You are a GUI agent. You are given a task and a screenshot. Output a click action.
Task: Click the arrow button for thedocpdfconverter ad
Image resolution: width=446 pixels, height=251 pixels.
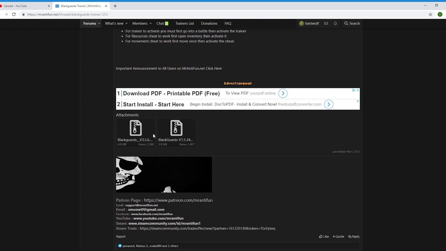[x=329, y=104]
